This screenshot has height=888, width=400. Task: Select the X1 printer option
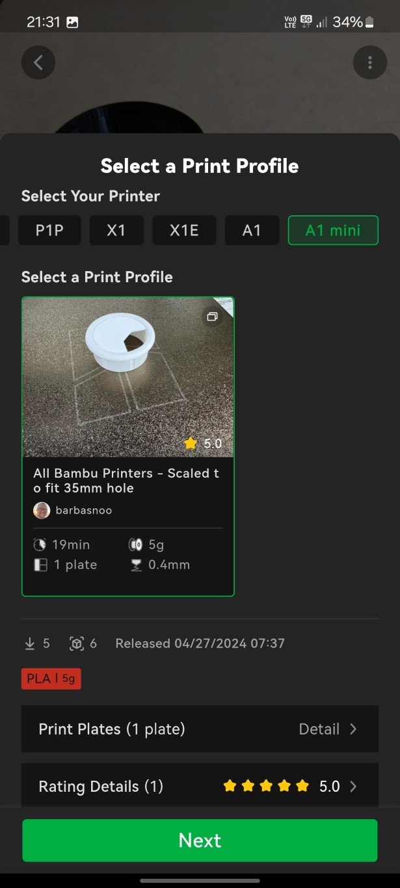(x=116, y=230)
